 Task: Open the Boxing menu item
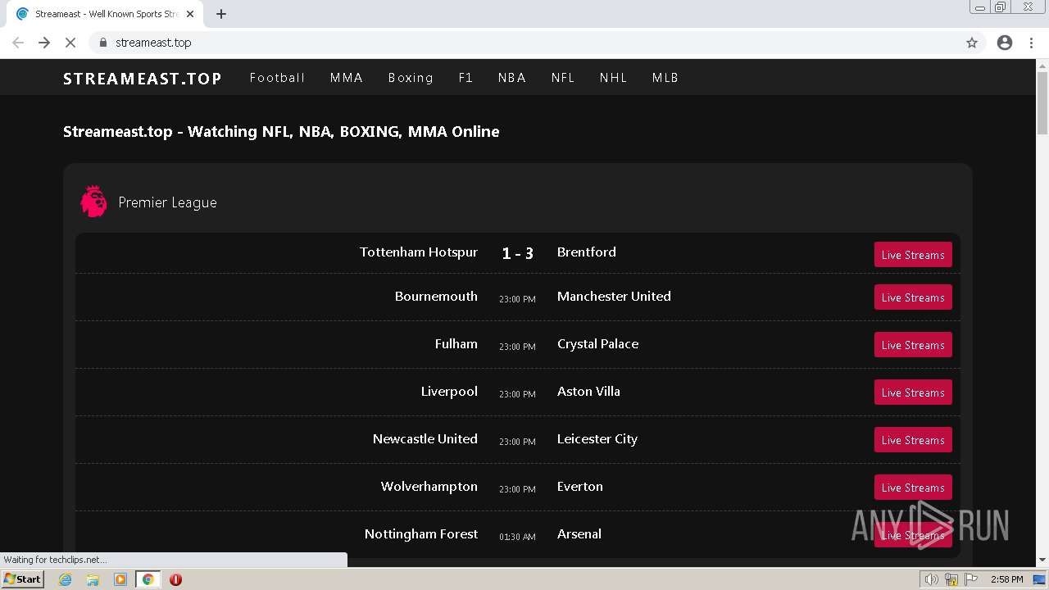pyautogui.click(x=411, y=78)
